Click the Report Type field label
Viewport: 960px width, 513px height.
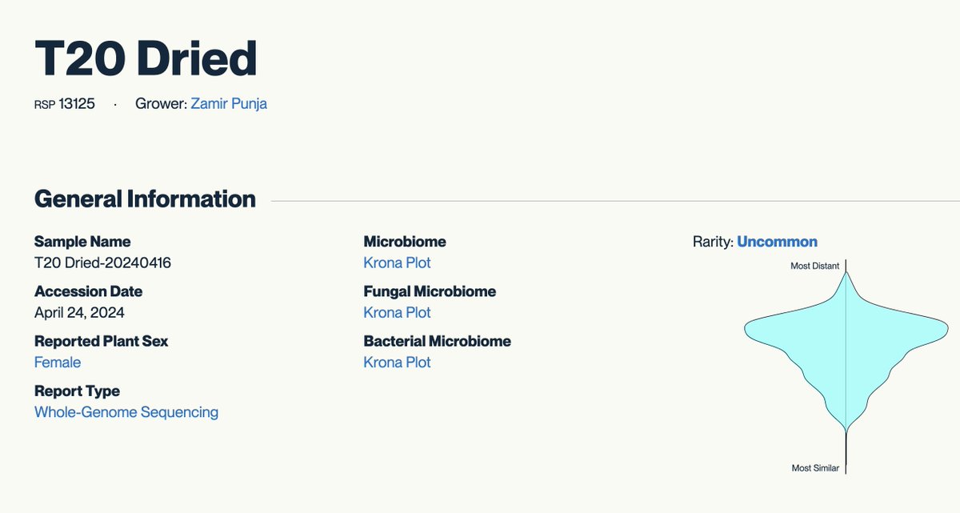[77, 391]
